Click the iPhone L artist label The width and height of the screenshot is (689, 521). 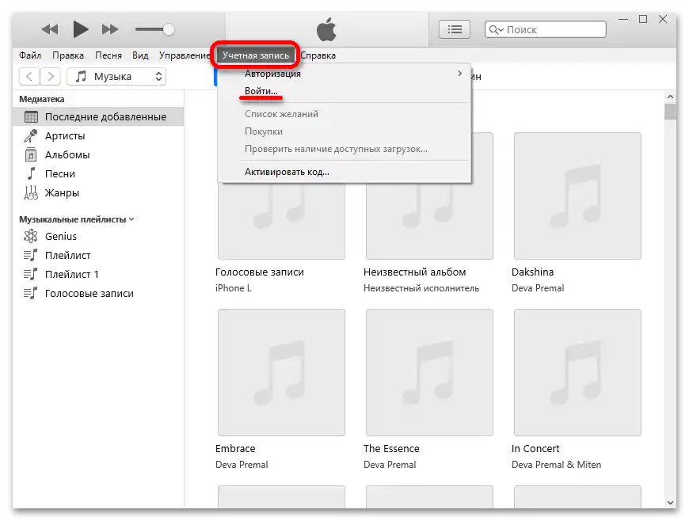(x=234, y=288)
